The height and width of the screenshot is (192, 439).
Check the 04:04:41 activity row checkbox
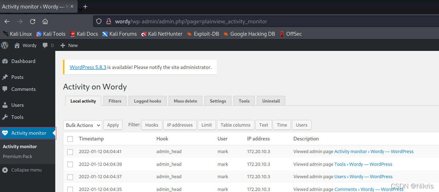[x=70, y=152]
